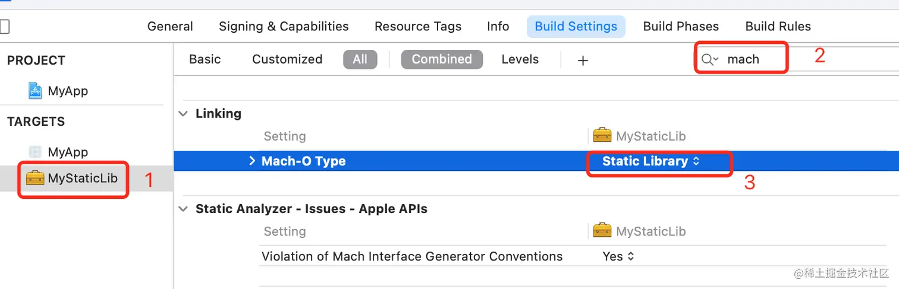This screenshot has width=899, height=289.
Task: Toggle the sidebar panel icon at top left
Action: pos(4,27)
